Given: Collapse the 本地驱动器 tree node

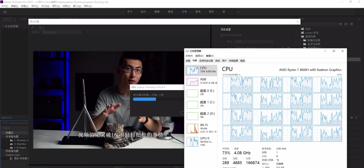Looking at the screenshot, I should pos(4,137).
